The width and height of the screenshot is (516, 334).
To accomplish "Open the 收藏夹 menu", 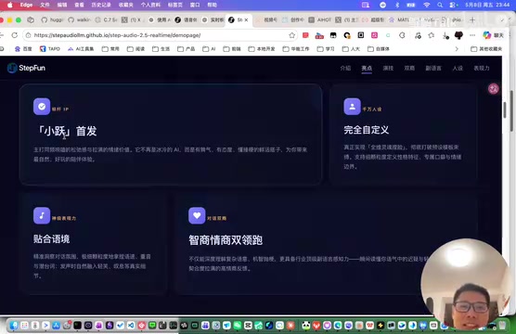I will (x=125, y=5).
